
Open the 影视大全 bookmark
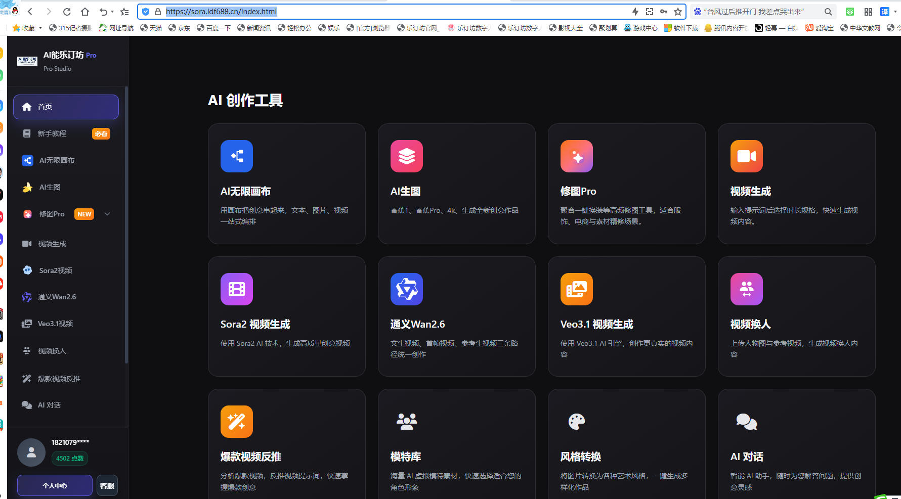(566, 28)
